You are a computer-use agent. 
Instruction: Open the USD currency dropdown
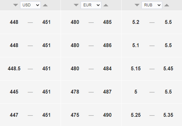(30, 5)
